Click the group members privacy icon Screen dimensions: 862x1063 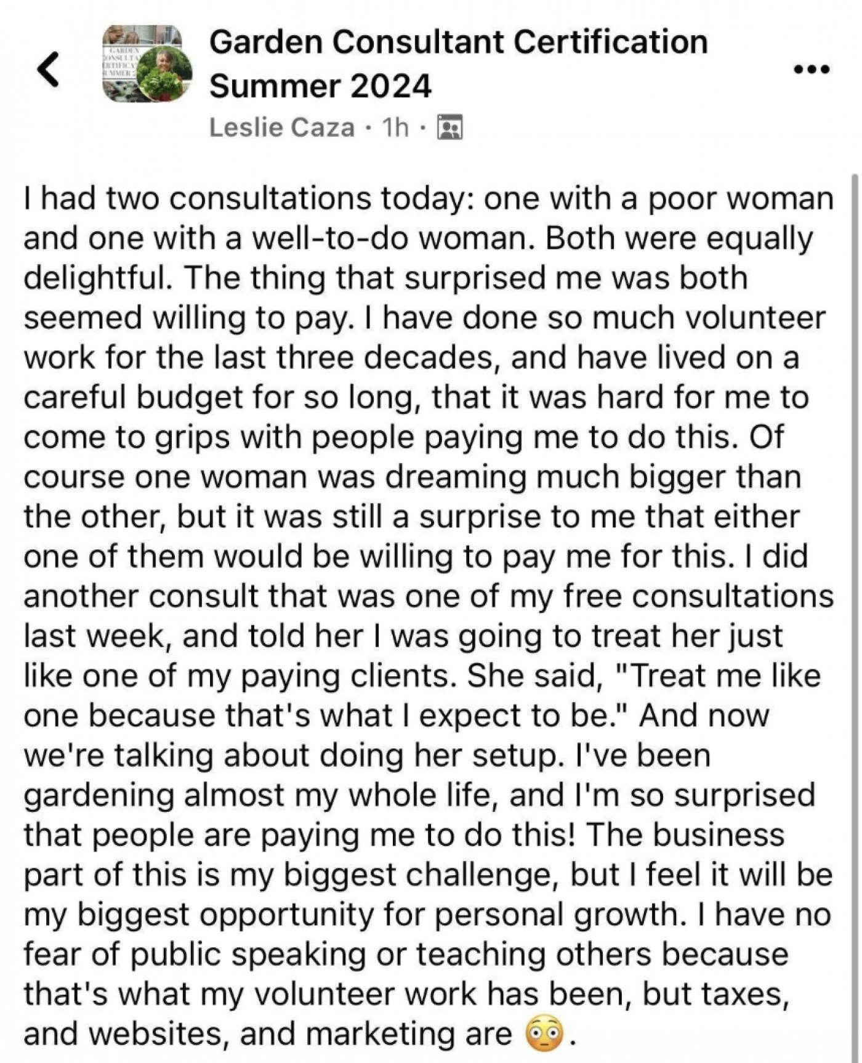(x=449, y=127)
